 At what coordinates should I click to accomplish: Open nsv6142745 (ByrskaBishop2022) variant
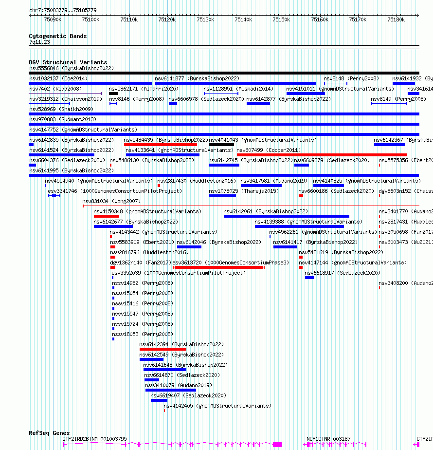pos(251,160)
